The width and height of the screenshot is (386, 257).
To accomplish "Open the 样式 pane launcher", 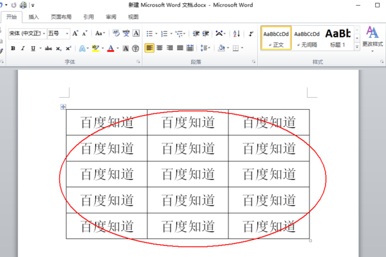I will [381, 62].
